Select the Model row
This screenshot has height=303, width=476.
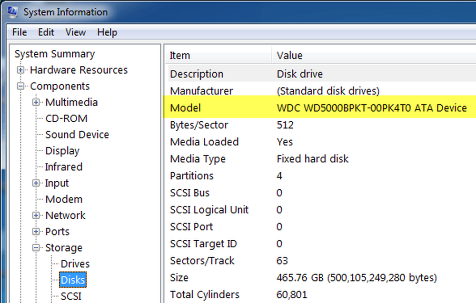[320, 107]
